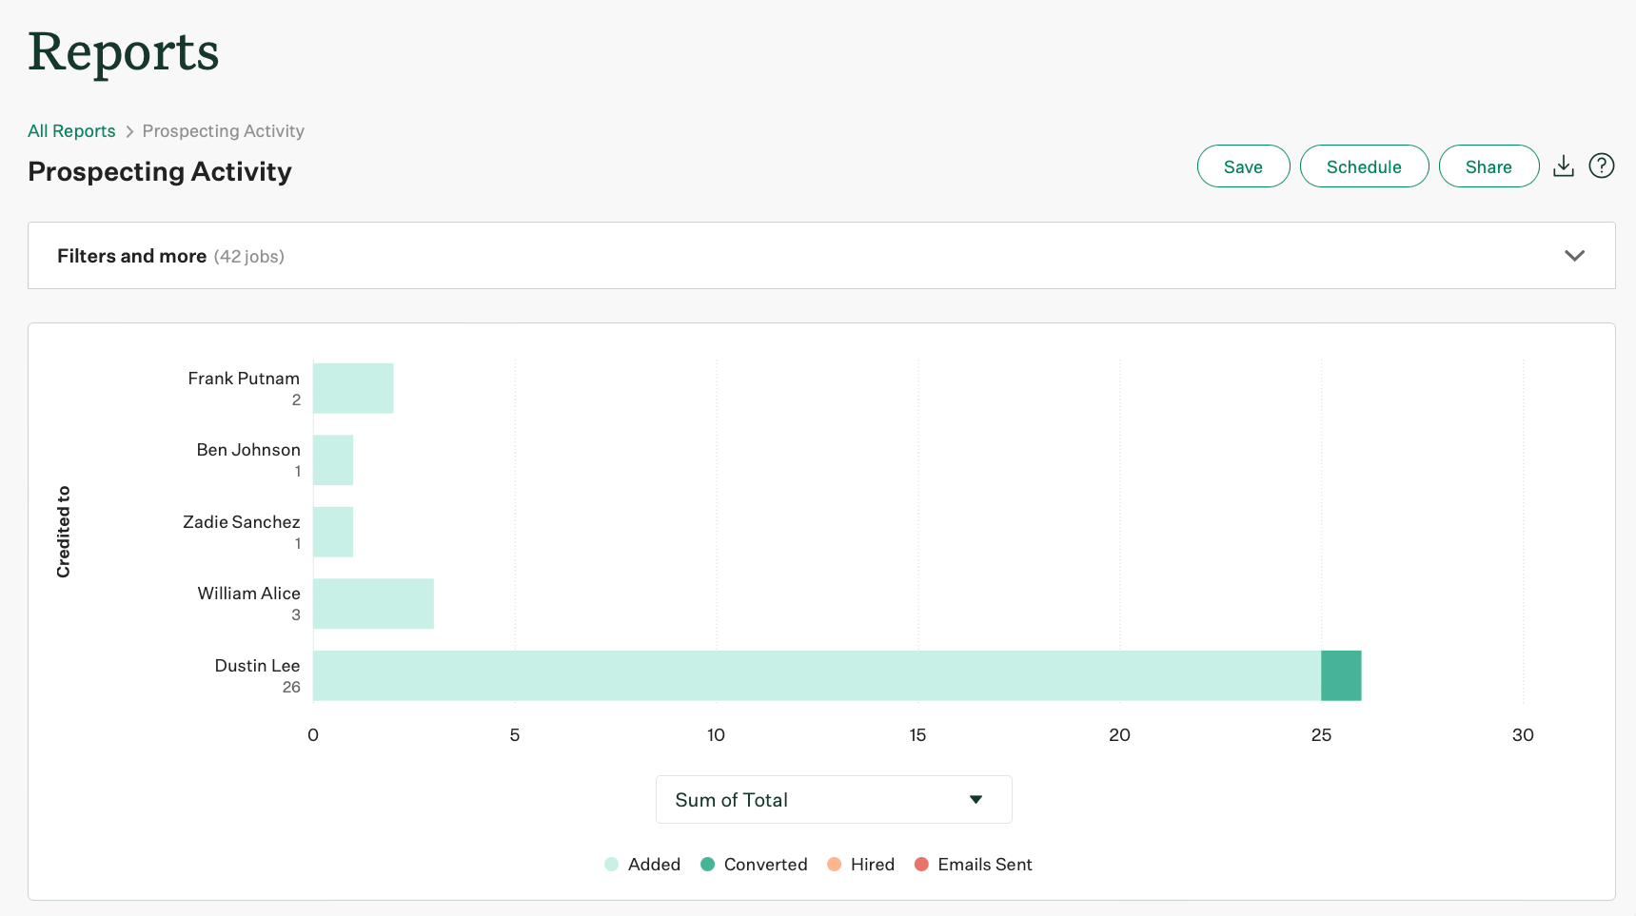Toggle the Emails Sent series visibility
Viewport: 1636px width, 916px height.
point(985,865)
